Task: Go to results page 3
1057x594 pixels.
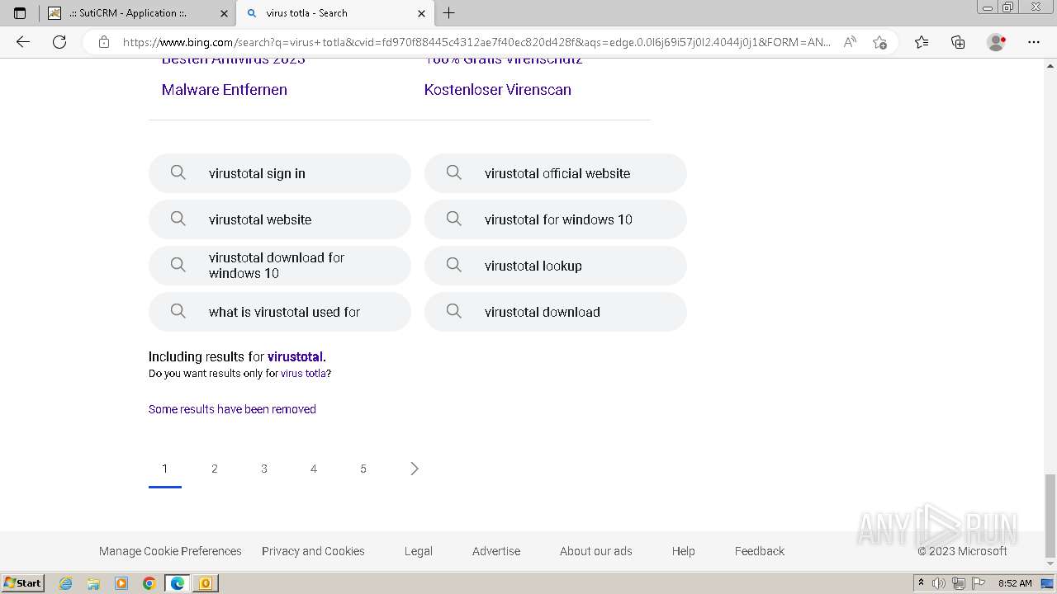Action: pyautogui.click(x=264, y=469)
